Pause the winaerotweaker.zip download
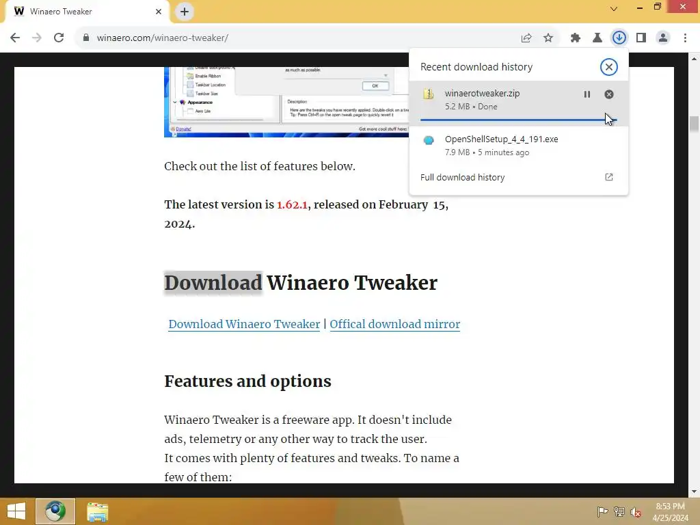This screenshot has width=700, height=525. [x=587, y=94]
